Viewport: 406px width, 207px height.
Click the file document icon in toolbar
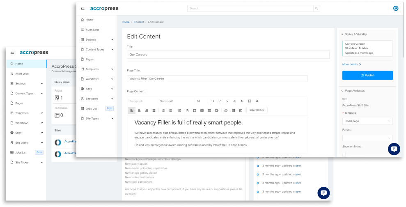187,110
